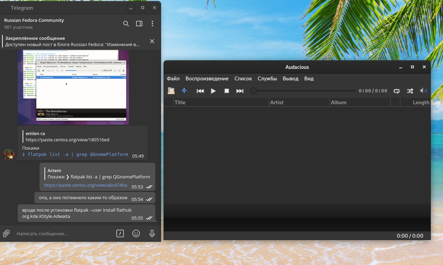Jump to the quoted Artem reply
This screenshot has height=265, width=443.
tap(97, 174)
